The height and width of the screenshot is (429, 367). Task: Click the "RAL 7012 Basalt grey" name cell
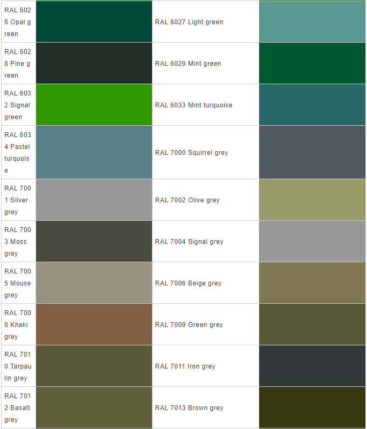pyautogui.click(x=18, y=408)
